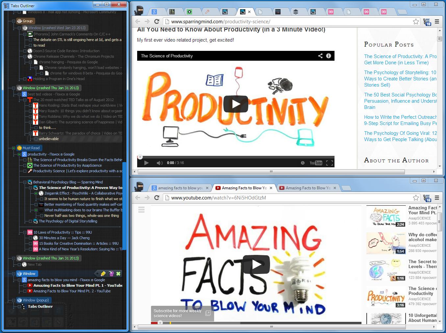Bookmark sparringmind page with the star icon
The image size is (446, 333).
click(x=416, y=22)
